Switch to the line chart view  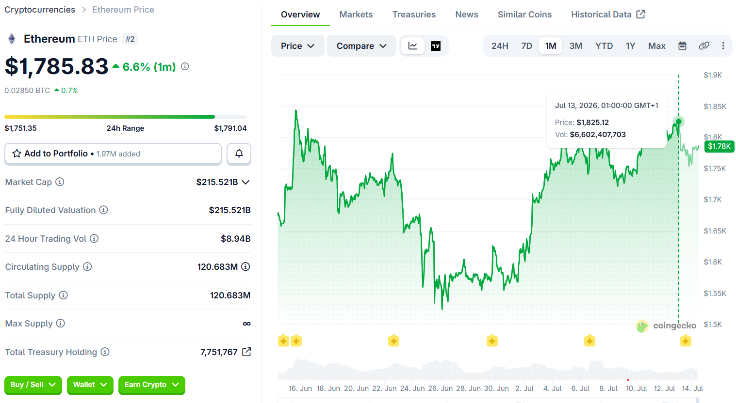pos(413,46)
